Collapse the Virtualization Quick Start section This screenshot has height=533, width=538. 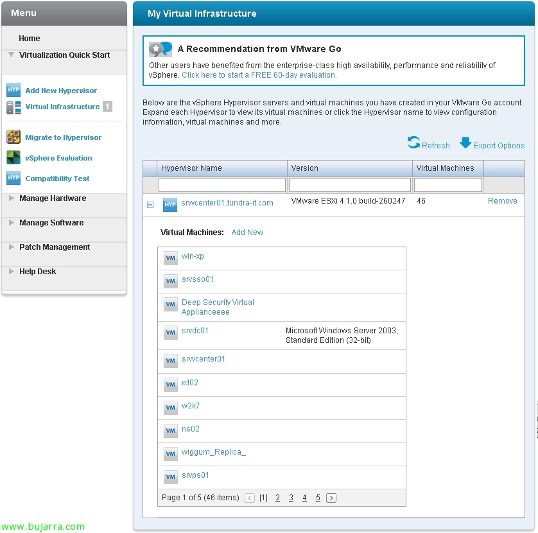click(x=12, y=55)
